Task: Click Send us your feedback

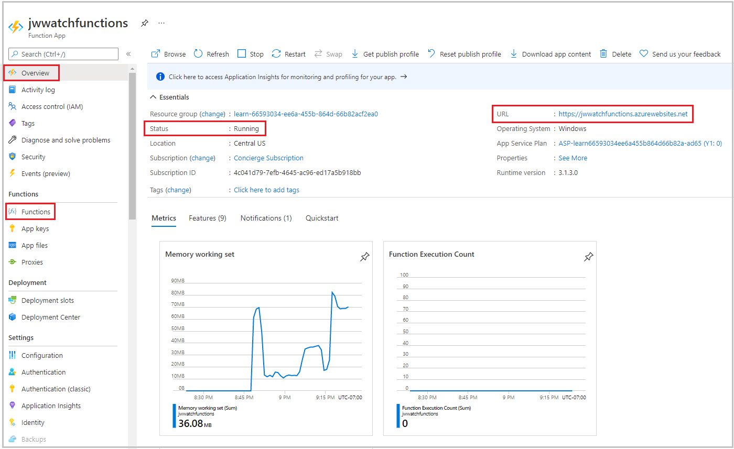Action: (679, 54)
